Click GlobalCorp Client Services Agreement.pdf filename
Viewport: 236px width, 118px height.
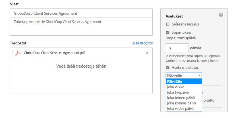(54, 53)
